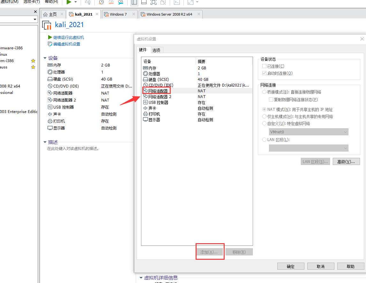Click the green power on play icon

[69, 2]
